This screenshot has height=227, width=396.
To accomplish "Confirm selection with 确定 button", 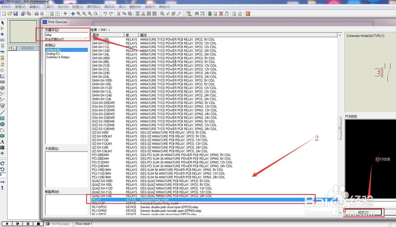I will click(x=364, y=212).
